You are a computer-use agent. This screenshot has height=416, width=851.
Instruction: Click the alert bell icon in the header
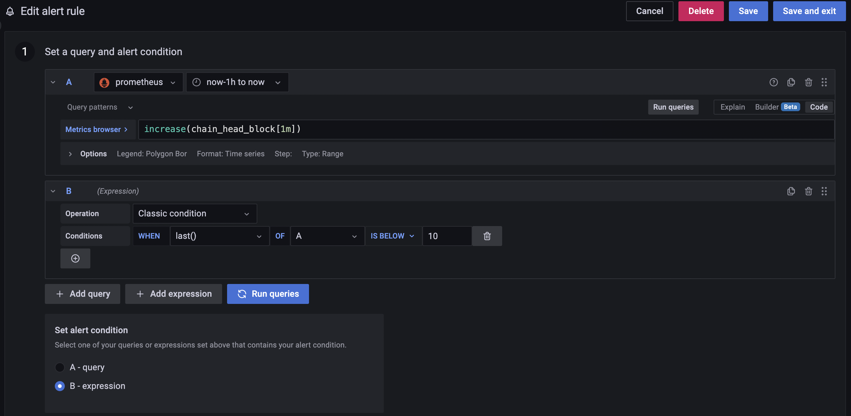tap(10, 11)
